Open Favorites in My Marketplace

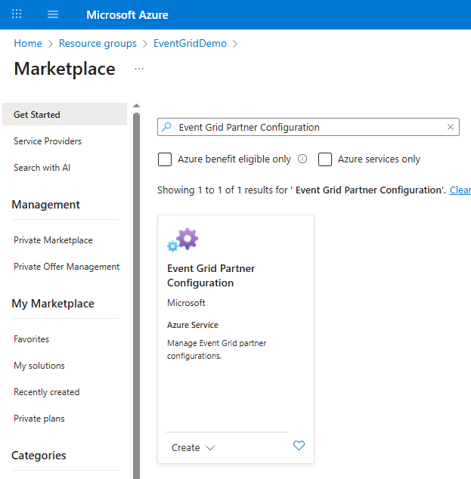click(32, 339)
